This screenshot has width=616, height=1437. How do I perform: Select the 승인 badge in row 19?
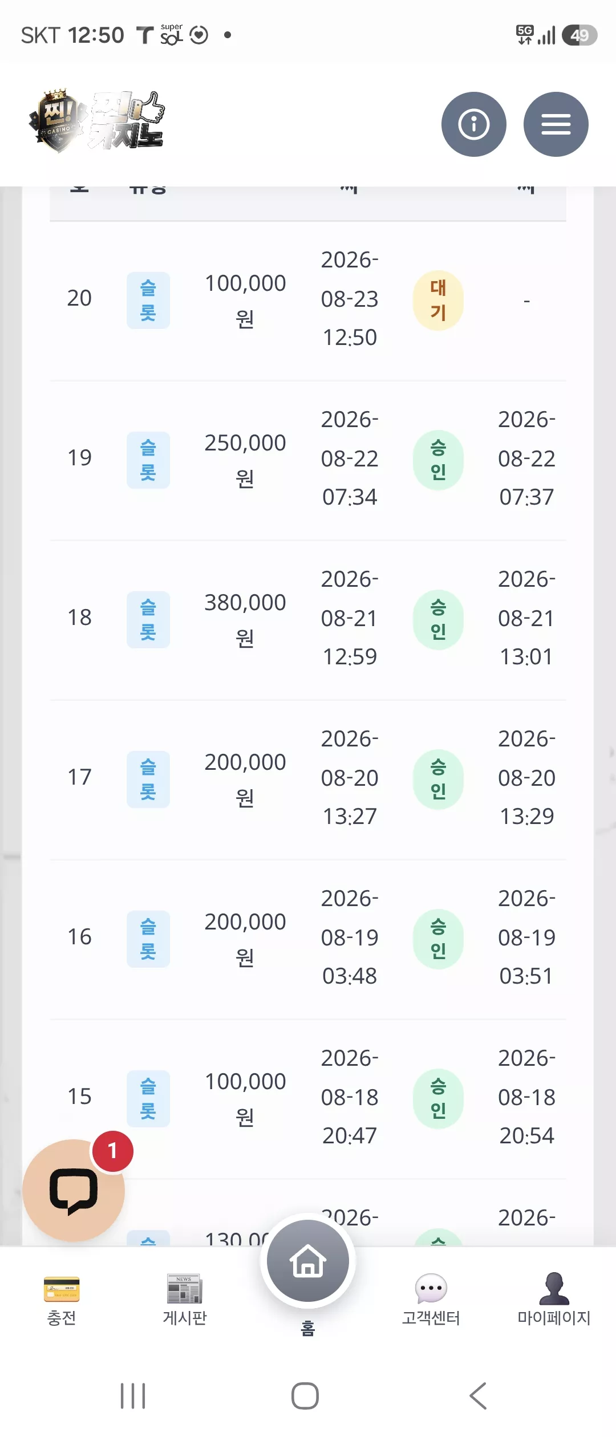pos(438,460)
